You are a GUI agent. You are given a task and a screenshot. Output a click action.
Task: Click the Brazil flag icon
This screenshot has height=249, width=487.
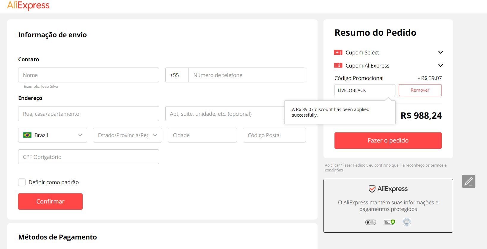tap(27, 135)
